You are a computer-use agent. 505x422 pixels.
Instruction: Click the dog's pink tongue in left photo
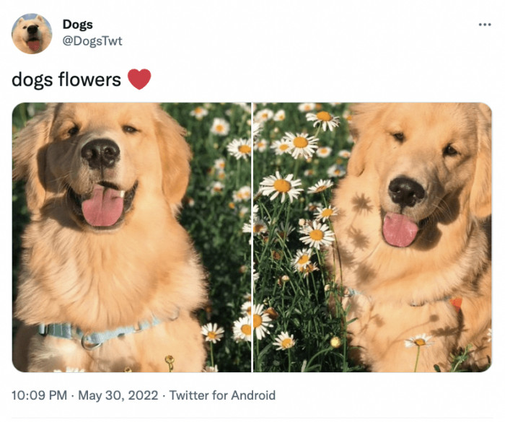(x=102, y=206)
